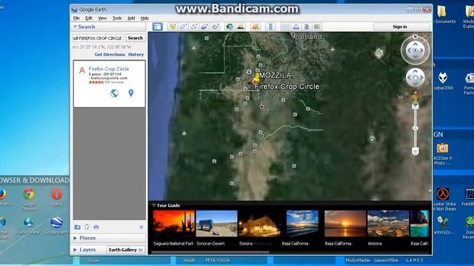Open the Google Earth desktop shortcut
Screen dimensions: 474x266
point(56,225)
